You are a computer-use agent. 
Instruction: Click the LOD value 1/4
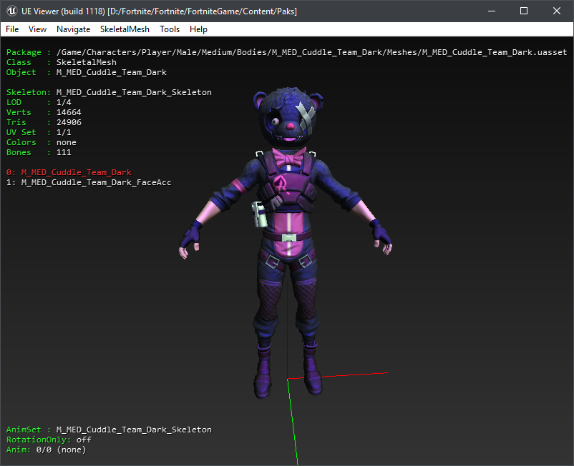tap(64, 102)
